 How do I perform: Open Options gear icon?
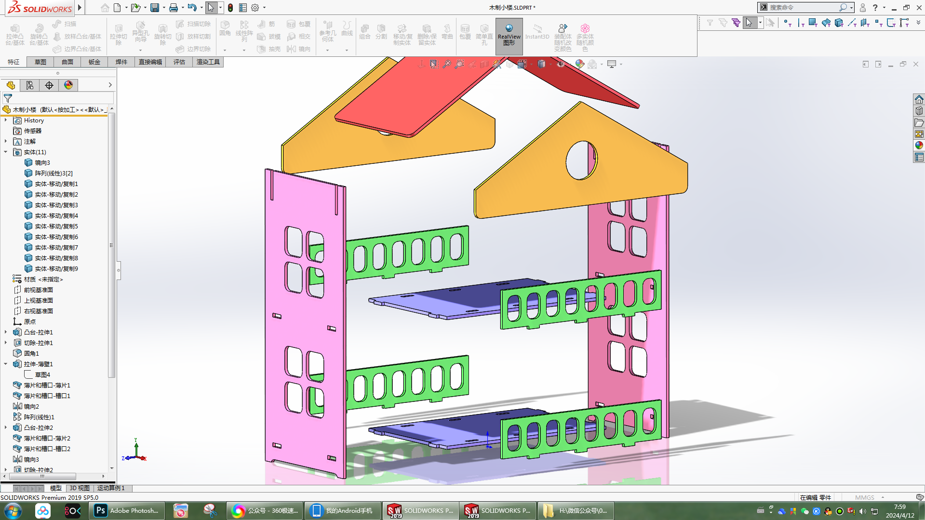pyautogui.click(x=255, y=8)
